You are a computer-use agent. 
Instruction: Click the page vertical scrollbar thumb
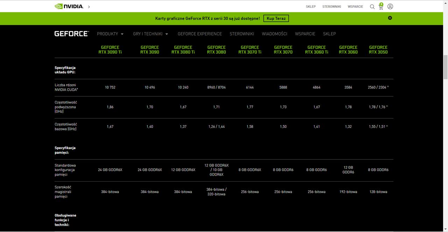click(x=445, y=67)
